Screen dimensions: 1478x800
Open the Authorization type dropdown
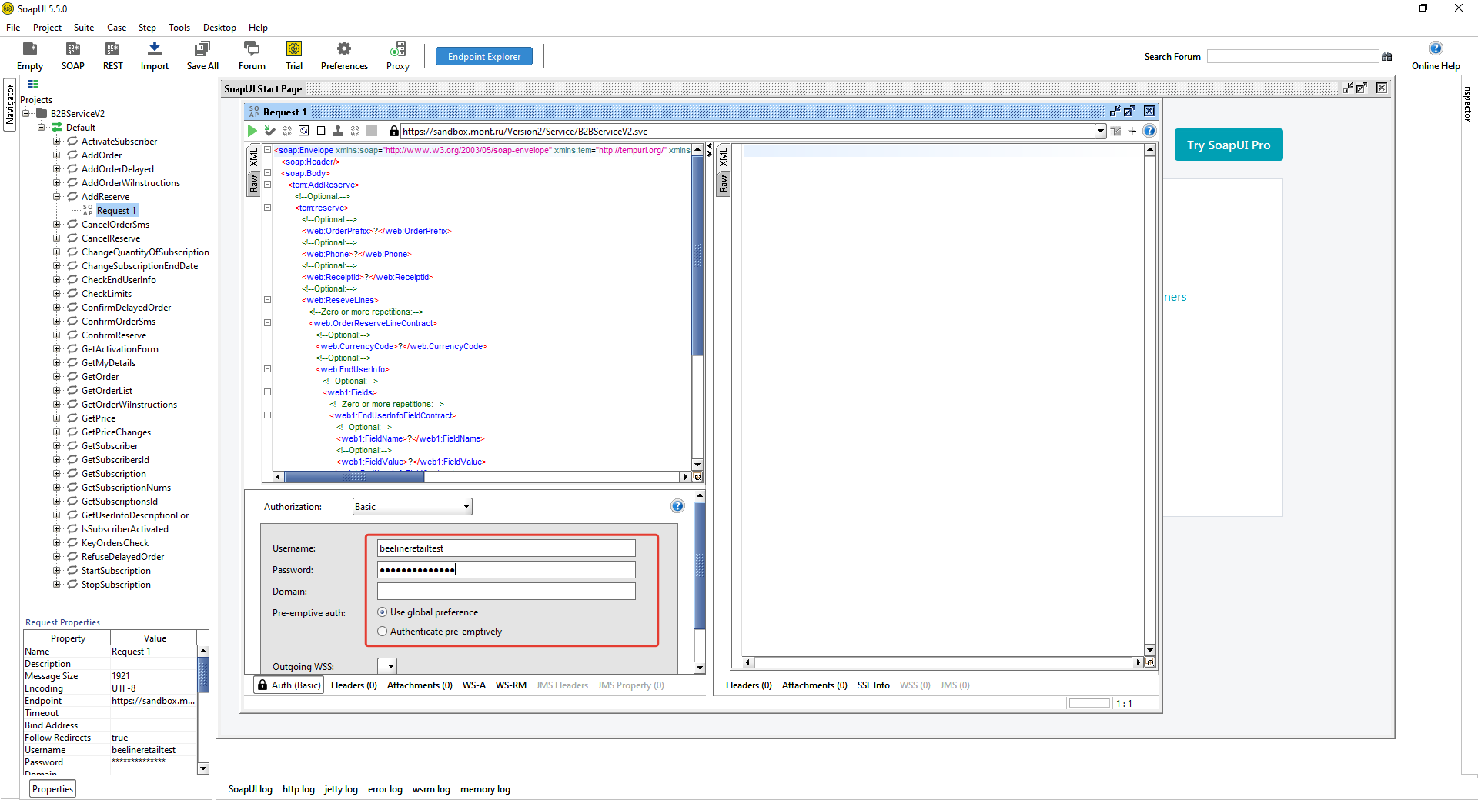point(466,506)
